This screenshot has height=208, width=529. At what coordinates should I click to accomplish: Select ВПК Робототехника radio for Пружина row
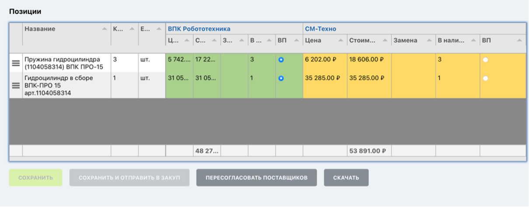click(281, 60)
